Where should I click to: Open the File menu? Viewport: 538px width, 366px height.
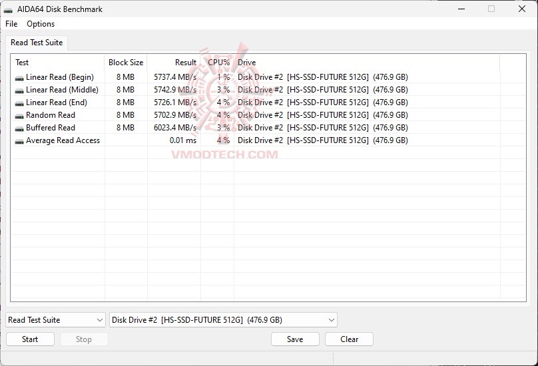click(11, 24)
